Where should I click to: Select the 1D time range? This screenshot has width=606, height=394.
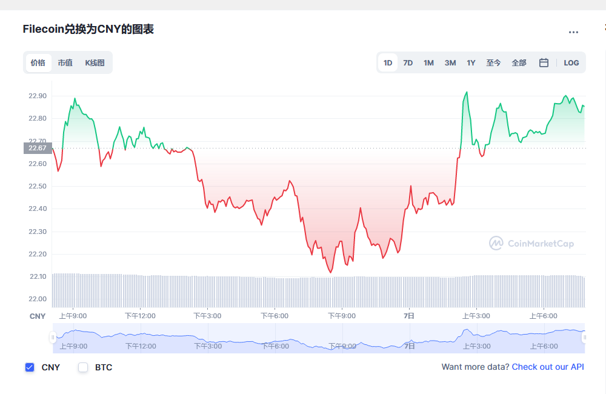click(388, 62)
